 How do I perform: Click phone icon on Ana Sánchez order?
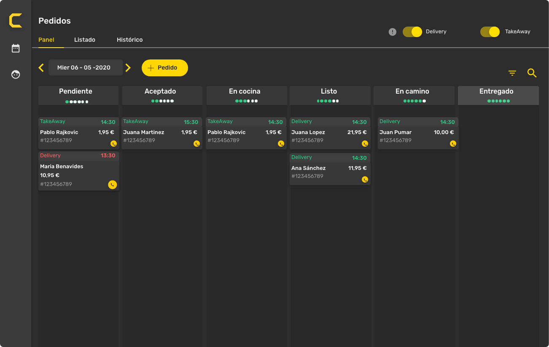[365, 180]
